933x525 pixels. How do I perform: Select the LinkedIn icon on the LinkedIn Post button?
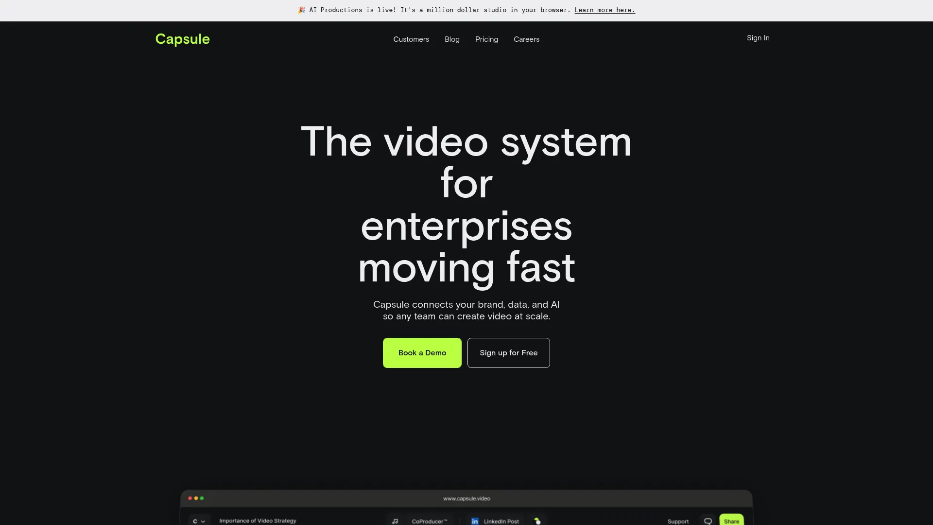point(474,521)
